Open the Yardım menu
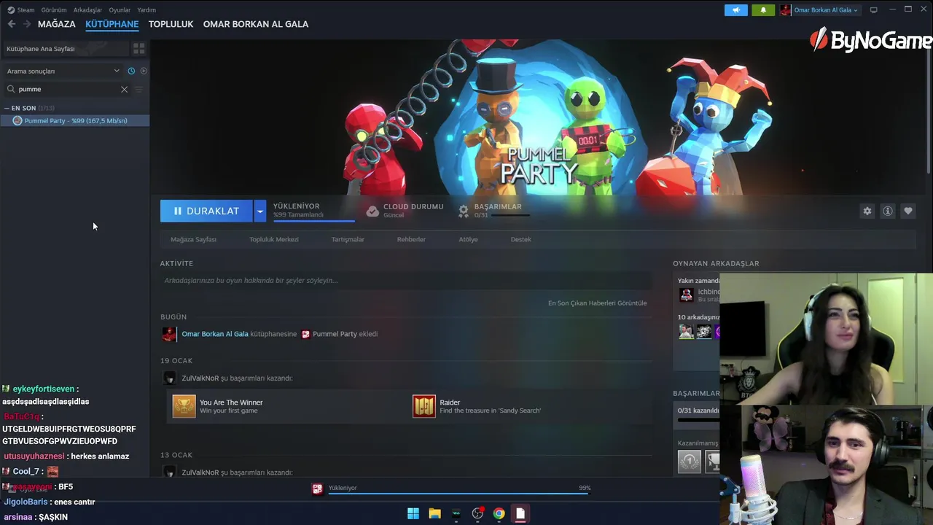Viewport: 933px width, 525px height. (x=147, y=10)
